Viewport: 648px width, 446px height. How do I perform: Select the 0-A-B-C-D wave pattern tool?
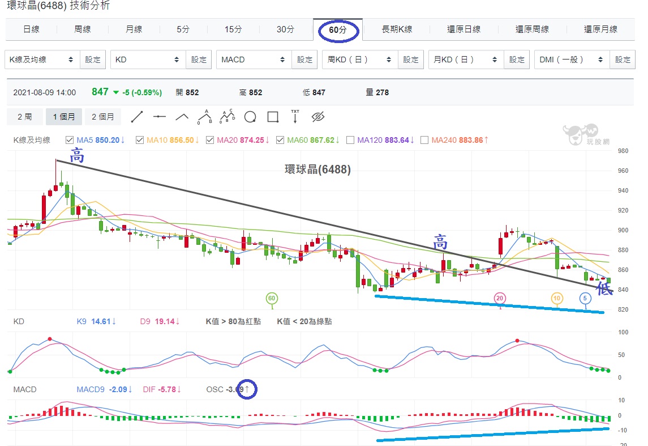coord(227,117)
